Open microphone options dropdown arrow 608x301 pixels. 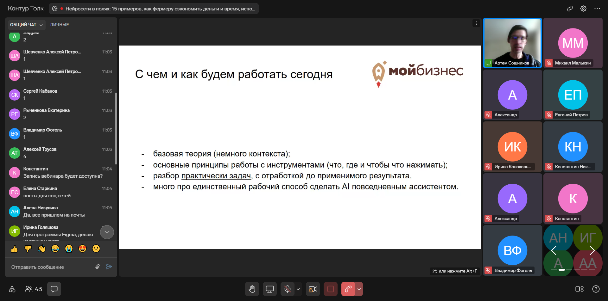click(298, 289)
